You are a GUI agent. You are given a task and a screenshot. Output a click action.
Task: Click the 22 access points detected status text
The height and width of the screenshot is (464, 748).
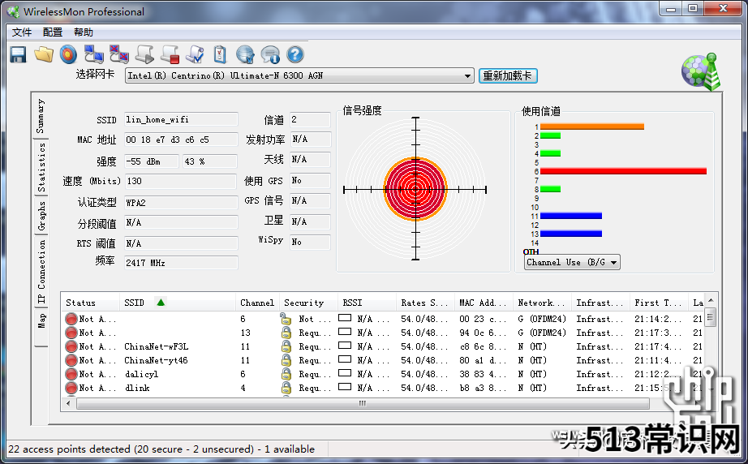point(161,449)
